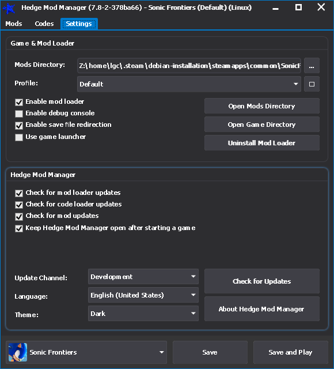The image size is (334, 369).
Task: Click the Profile label
Action: 26,83
